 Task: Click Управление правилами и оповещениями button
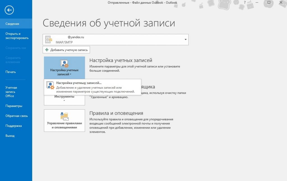coord(64,120)
